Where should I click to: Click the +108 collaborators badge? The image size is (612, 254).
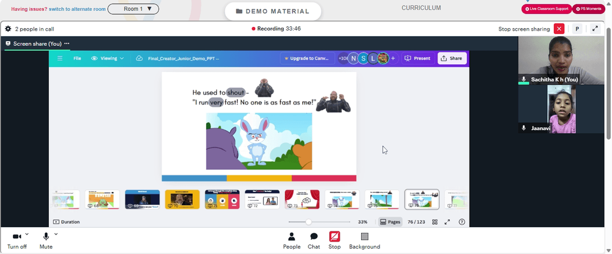pos(343,59)
